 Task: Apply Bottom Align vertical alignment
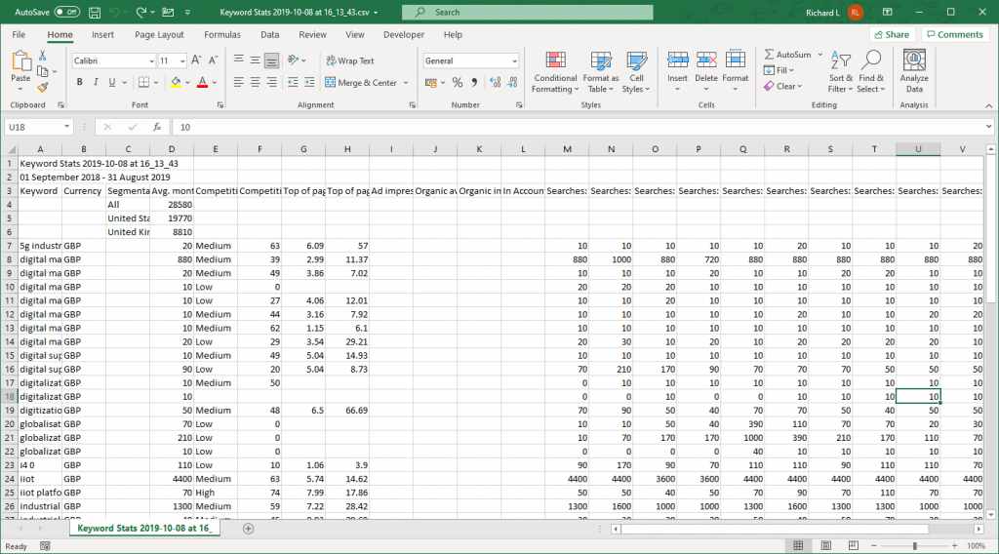coord(271,60)
